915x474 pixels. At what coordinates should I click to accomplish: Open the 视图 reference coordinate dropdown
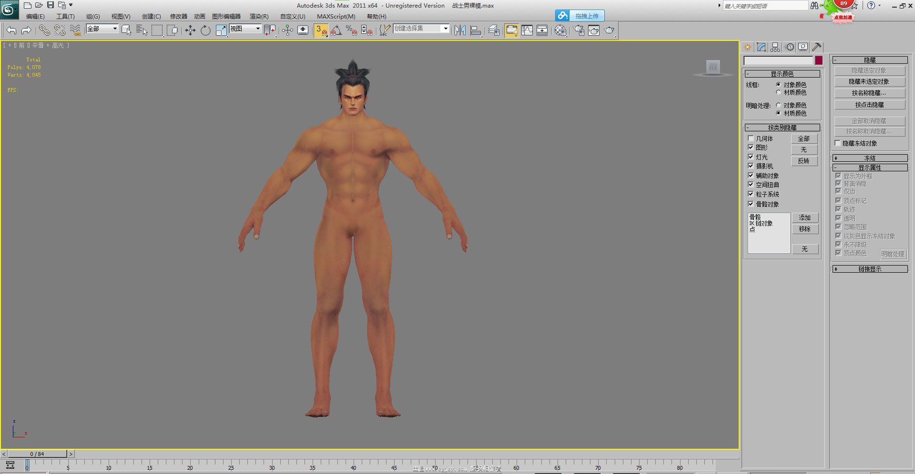pyautogui.click(x=245, y=29)
